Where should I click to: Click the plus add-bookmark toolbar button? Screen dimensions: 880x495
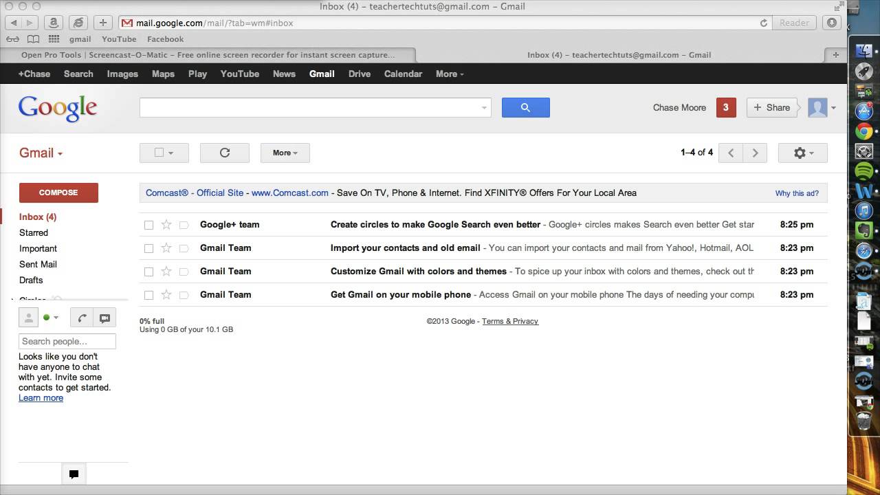point(102,23)
